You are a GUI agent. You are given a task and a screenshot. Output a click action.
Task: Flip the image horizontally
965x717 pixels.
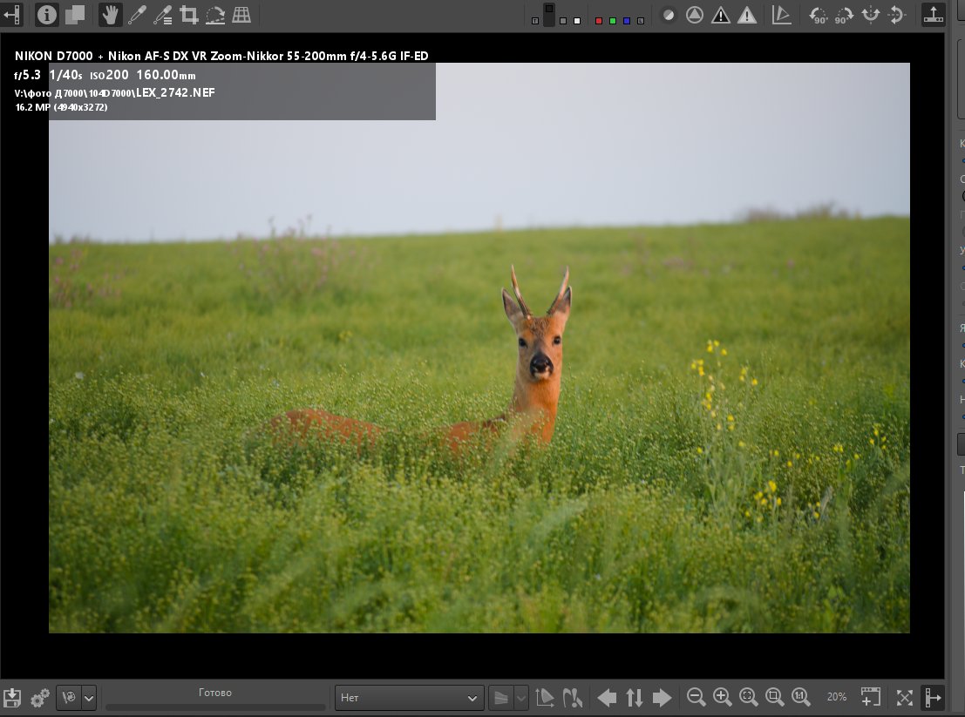[x=870, y=15]
